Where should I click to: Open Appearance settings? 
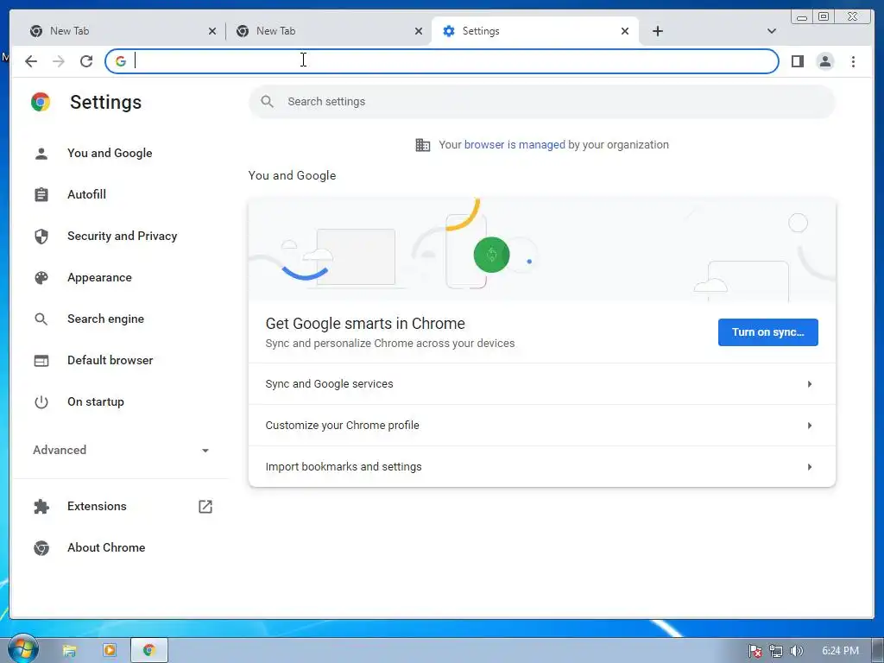pyautogui.click(x=99, y=277)
